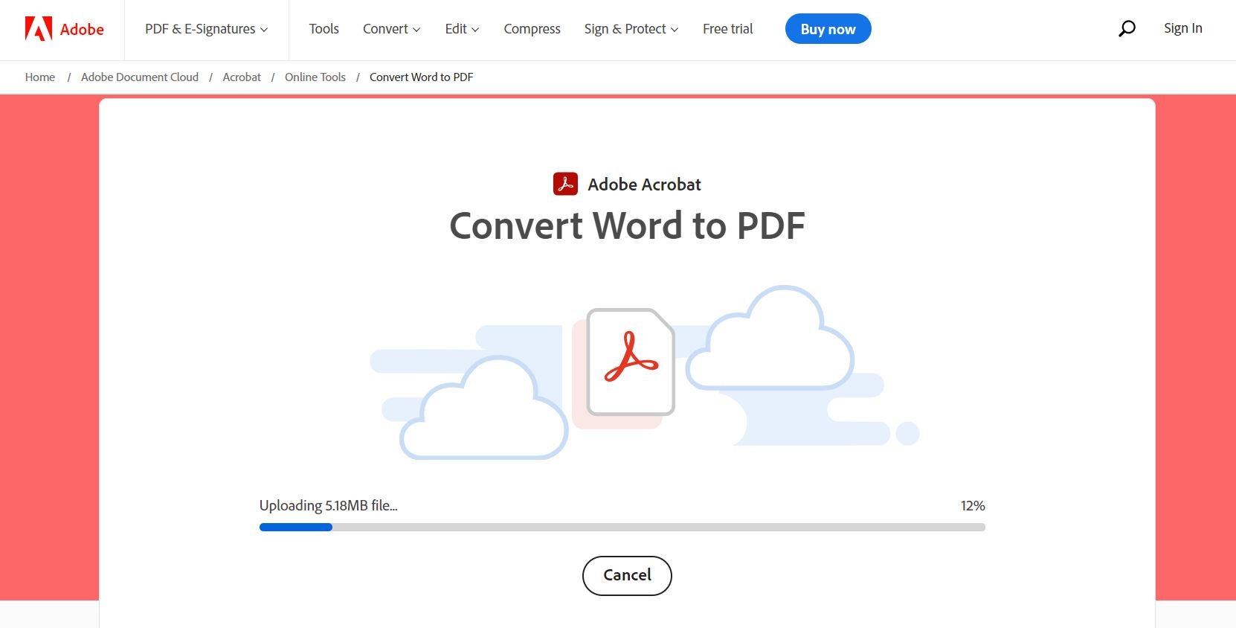The image size is (1236, 628).
Task: Open the Tools menu item
Action: point(324,29)
